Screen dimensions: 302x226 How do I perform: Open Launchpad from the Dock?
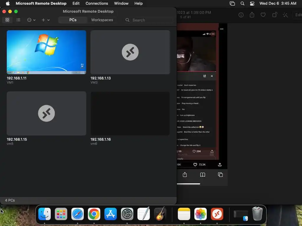coord(61,214)
